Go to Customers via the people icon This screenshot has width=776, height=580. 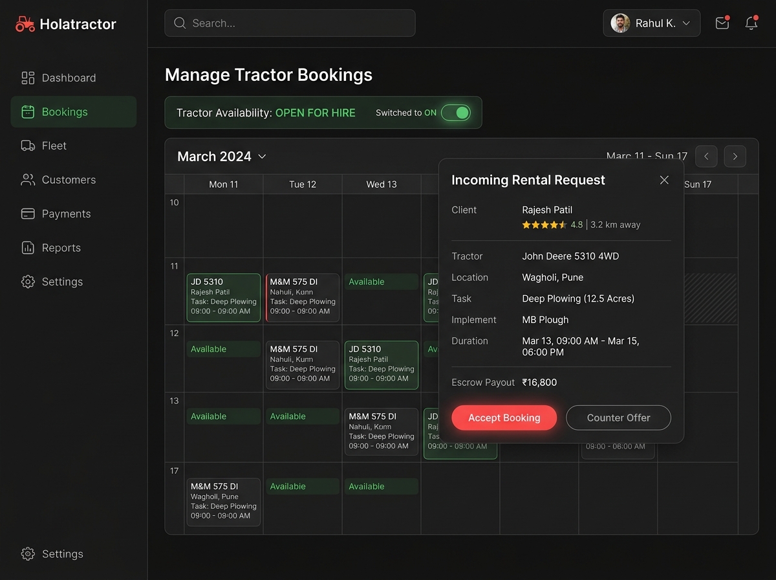pos(28,180)
